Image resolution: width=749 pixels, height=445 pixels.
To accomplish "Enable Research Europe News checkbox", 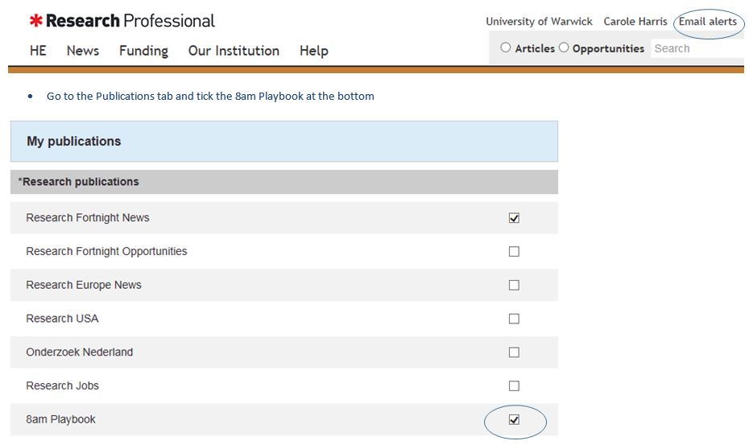I will 514,285.
